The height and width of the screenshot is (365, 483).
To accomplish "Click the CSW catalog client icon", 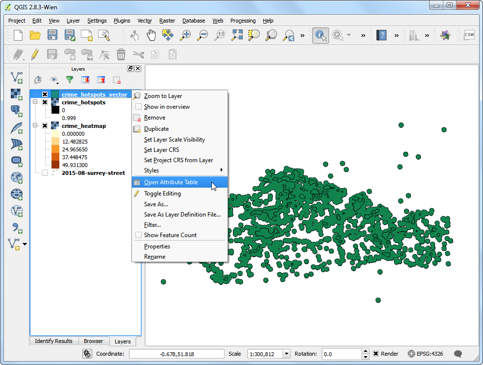I will point(469,35).
